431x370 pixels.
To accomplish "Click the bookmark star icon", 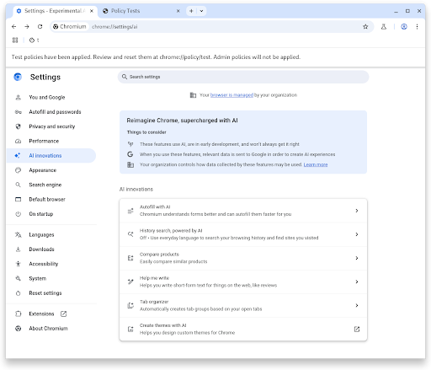I will 365,27.
